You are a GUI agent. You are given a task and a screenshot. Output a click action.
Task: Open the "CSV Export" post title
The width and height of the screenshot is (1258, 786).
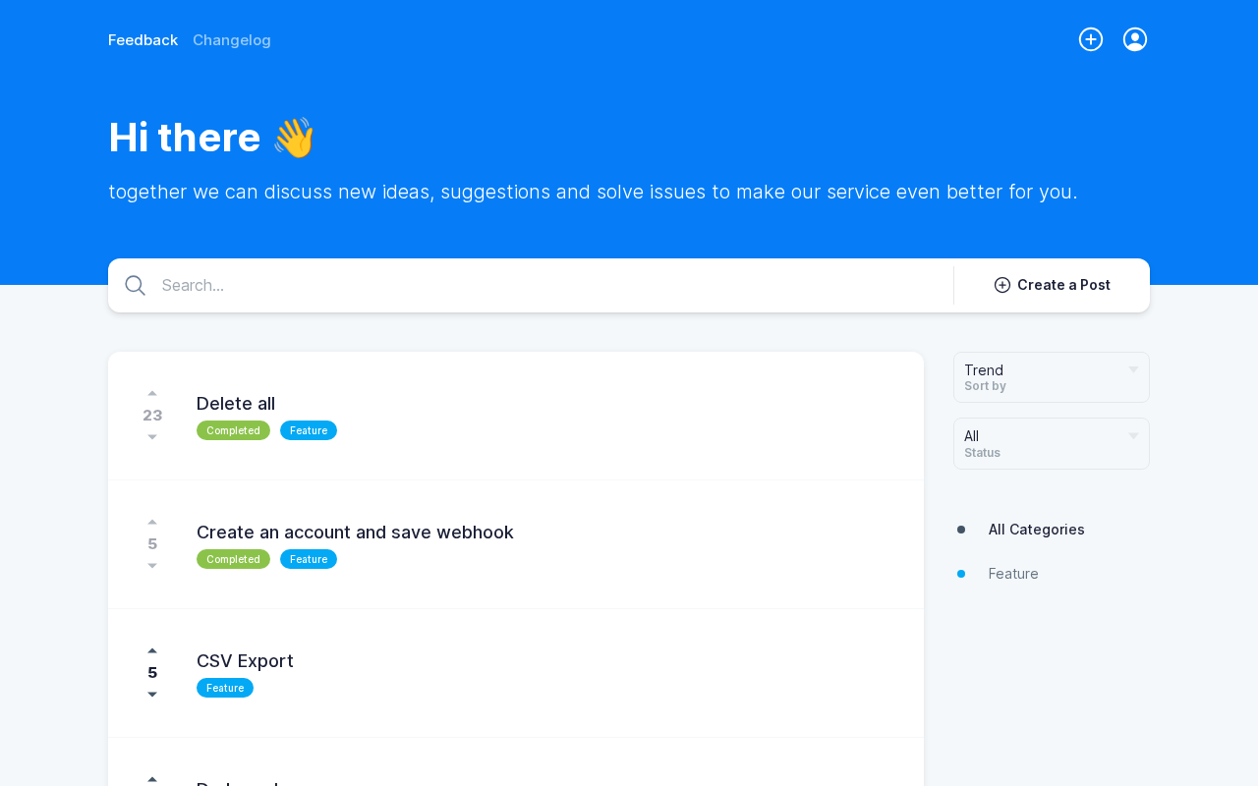(245, 661)
